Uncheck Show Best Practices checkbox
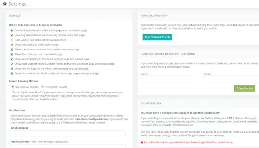Viewport: 259px width, 148px height. (12, 59)
